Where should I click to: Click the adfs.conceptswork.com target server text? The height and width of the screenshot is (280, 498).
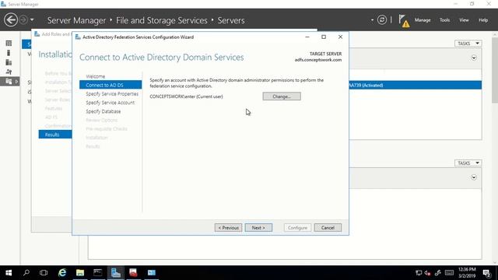coord(318,60)
